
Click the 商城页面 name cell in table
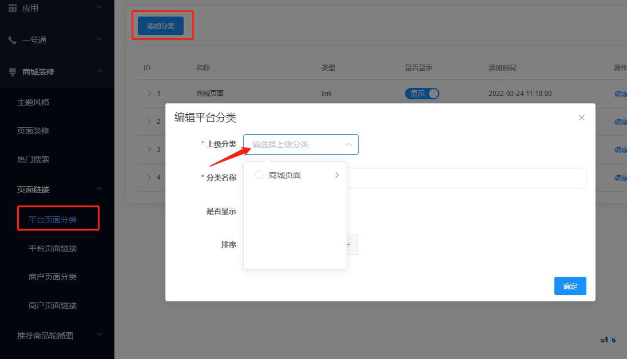pyautogui.click(x=210, y=94)
